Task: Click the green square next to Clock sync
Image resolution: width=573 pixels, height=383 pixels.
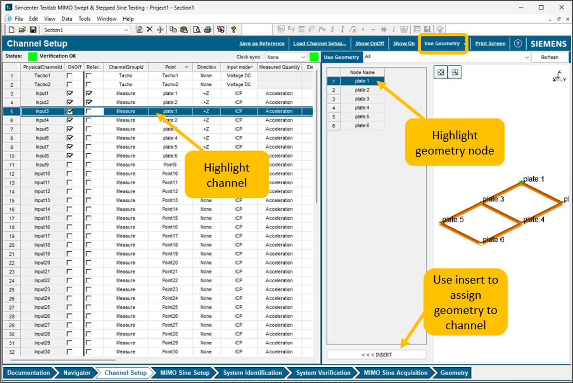Action: click(x=314, y=57)
